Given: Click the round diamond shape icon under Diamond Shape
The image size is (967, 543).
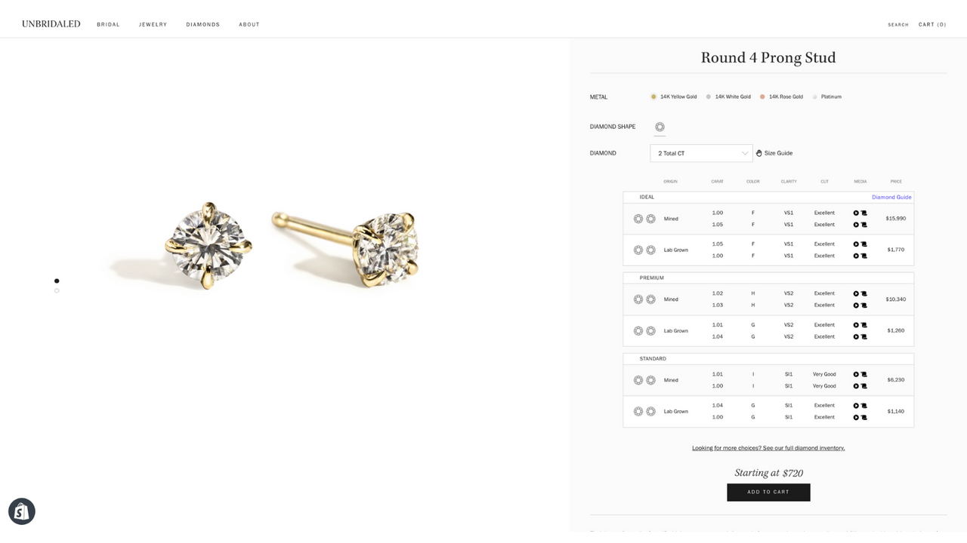Looking at the screenshot, I should coord(660,127).
